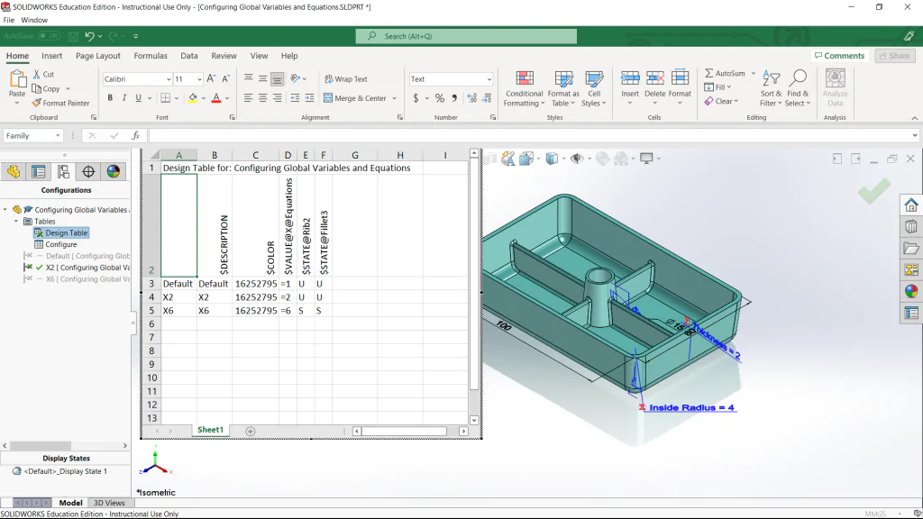Collapse the Tables tree node
The height and width of the screenshot is (519, 923).
[16, 222]
